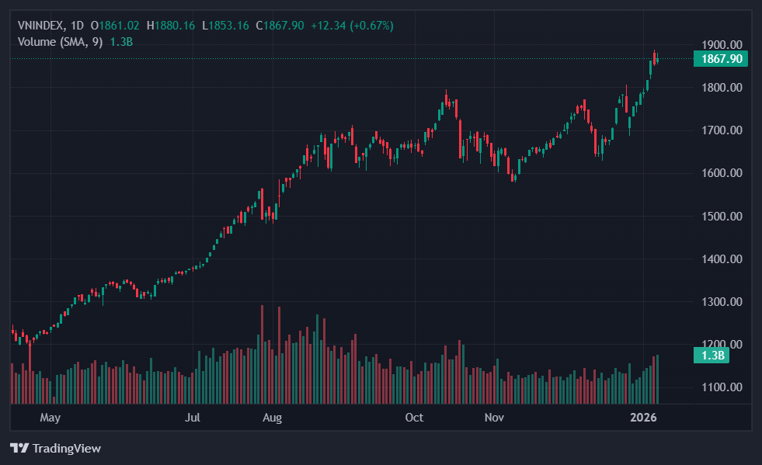Click the +12.34 (+0.67%) change value
Viewport: 762px width, 465px height.
352,26
